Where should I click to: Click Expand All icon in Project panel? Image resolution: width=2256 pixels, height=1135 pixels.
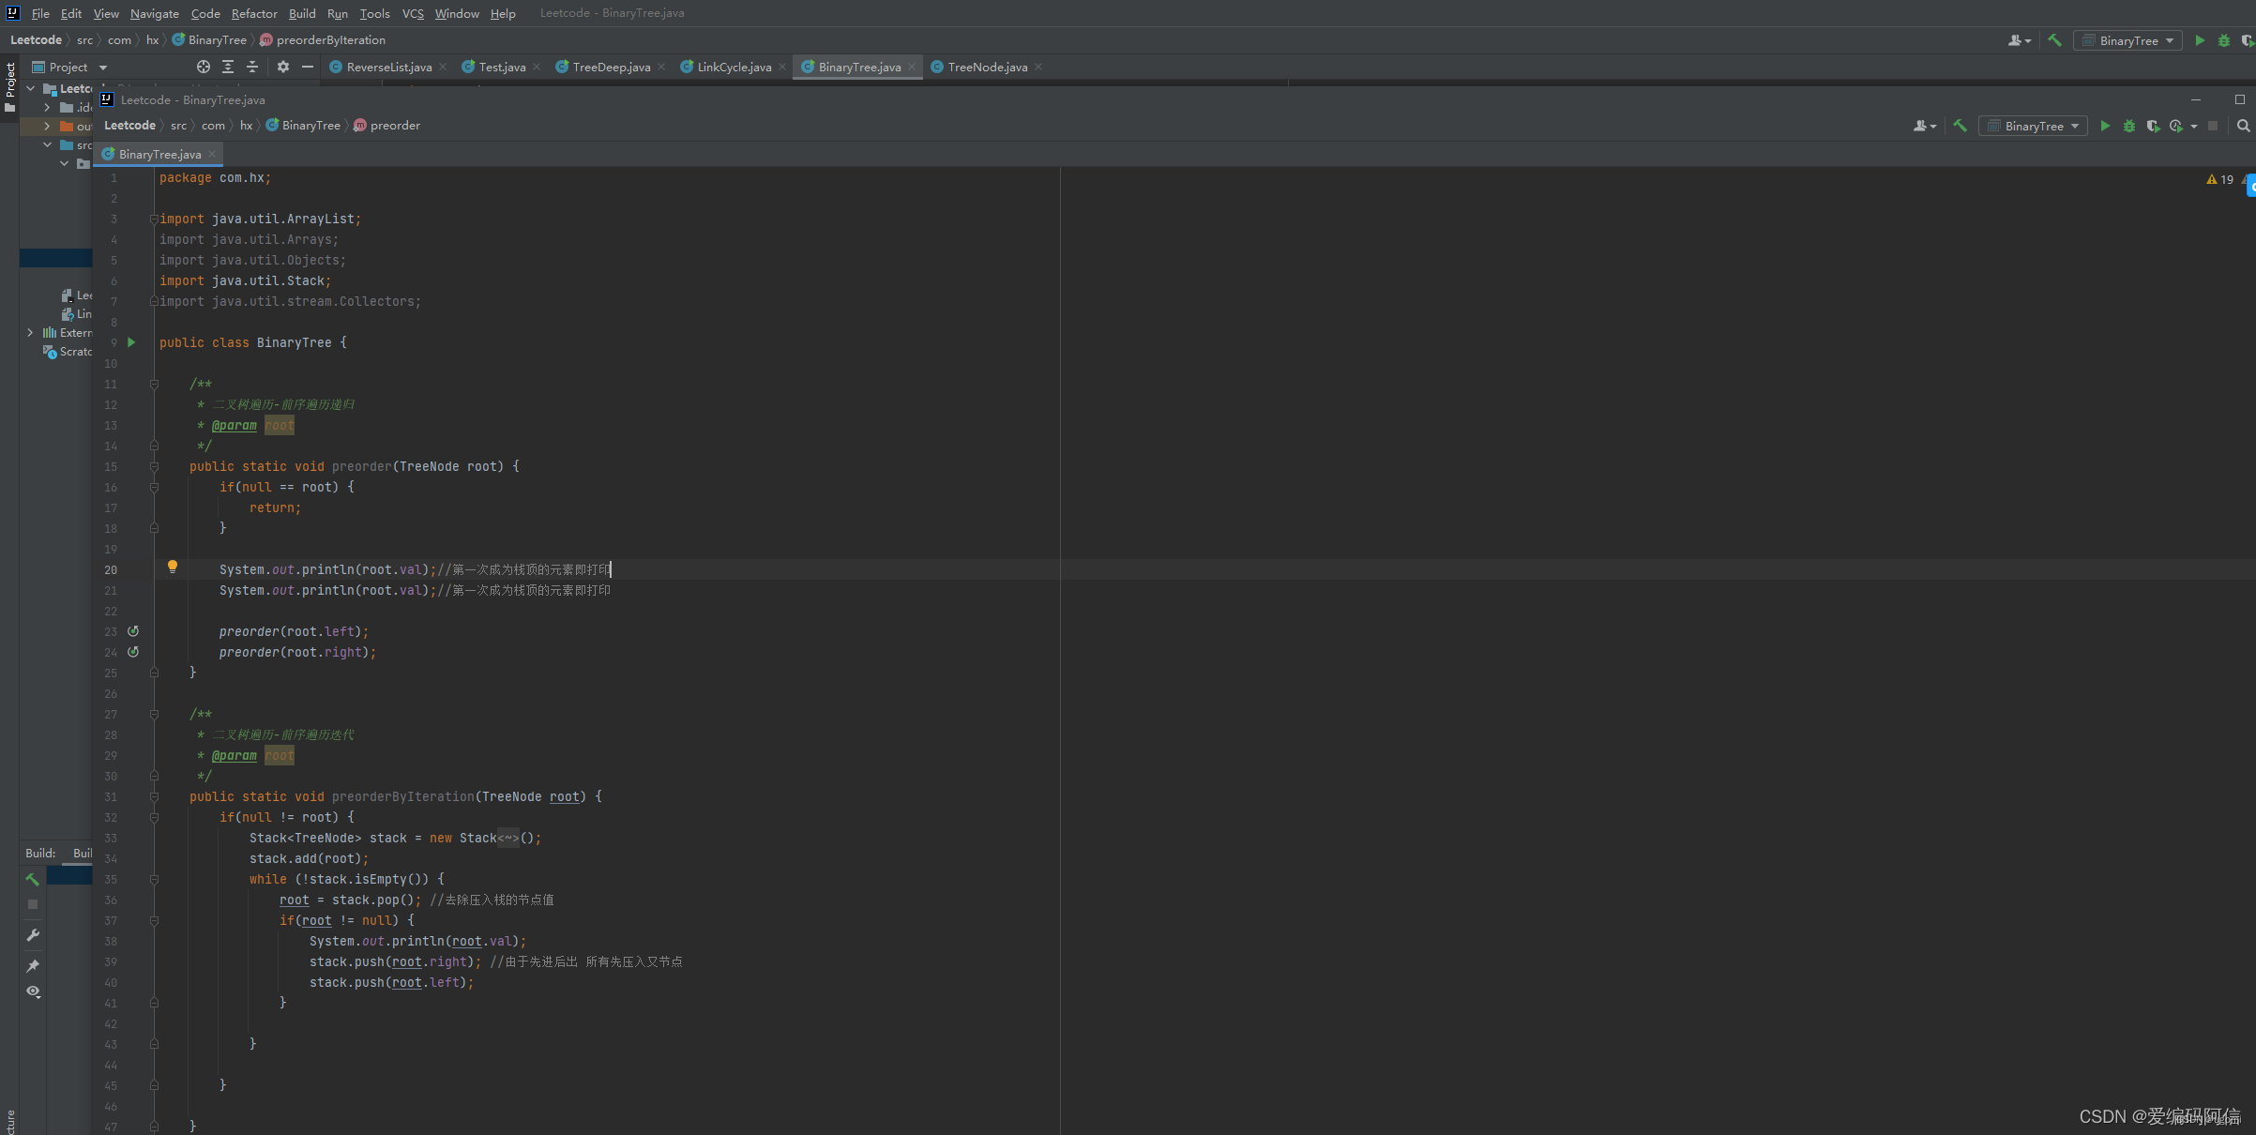pyautogui.click(x=228, y=67)
